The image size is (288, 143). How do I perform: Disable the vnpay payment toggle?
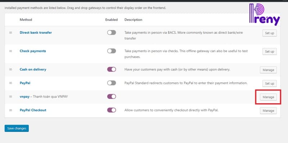(x=112, y=96)
